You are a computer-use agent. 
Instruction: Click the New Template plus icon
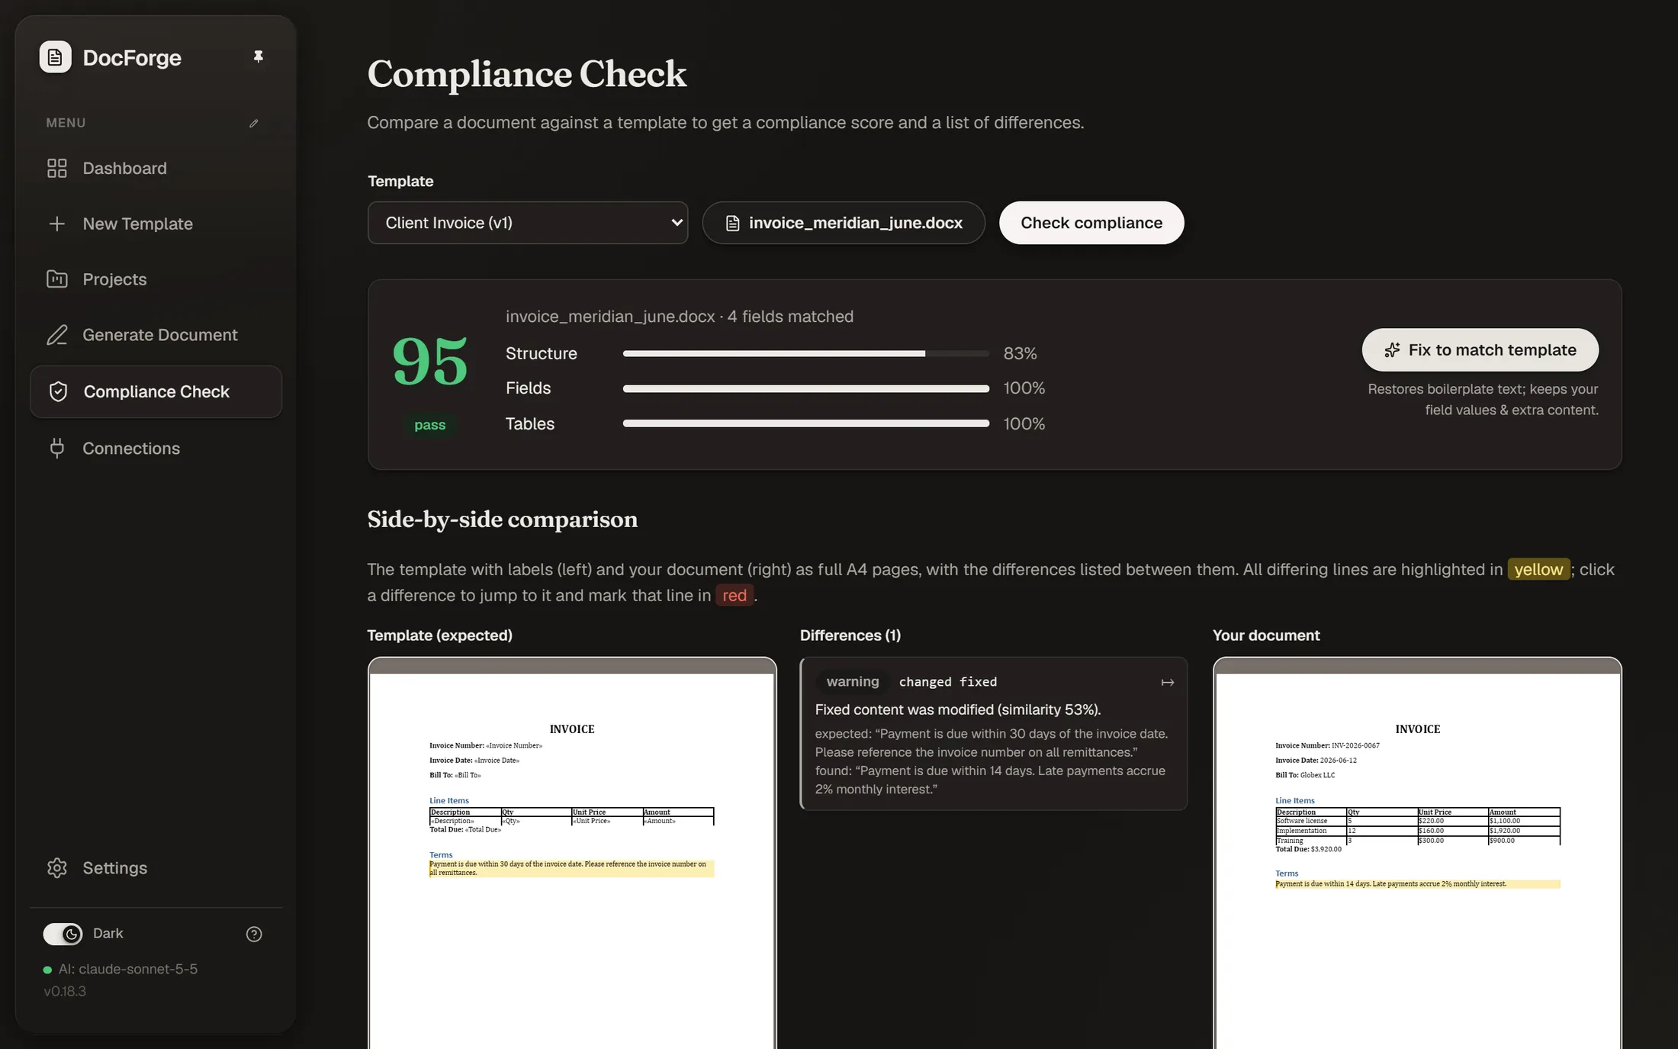coord(57,224)
